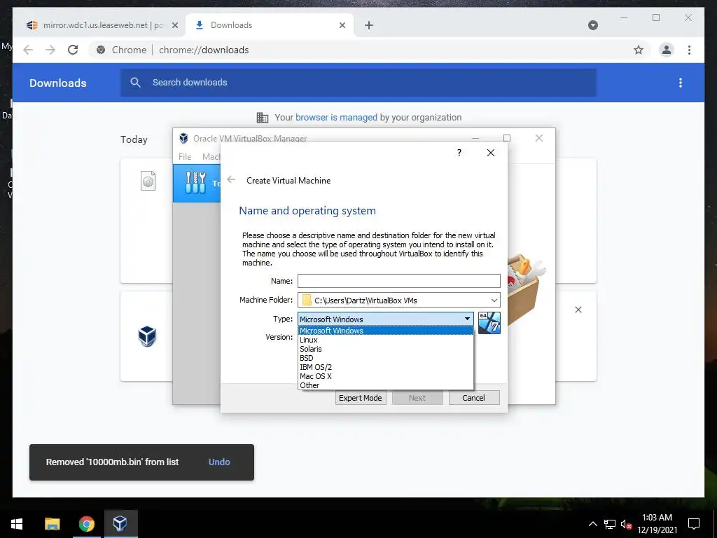Select Other in the Type dropdown list
The height and width of the screenshot is (538, 717).
tap(386, 385)
